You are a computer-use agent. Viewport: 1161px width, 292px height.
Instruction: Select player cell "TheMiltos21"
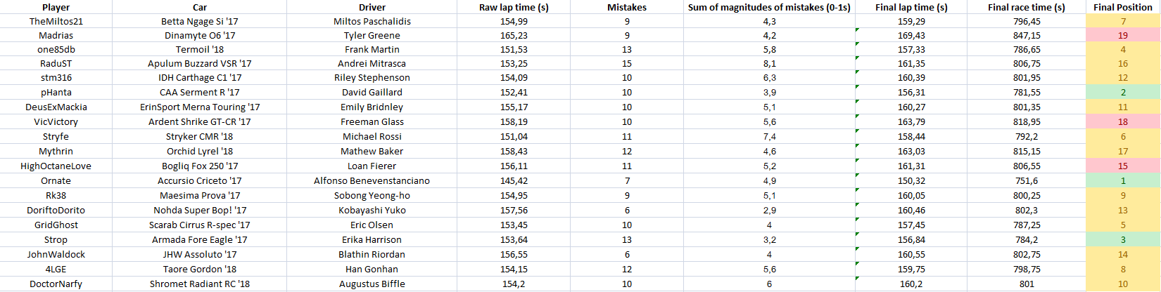click(56, 21)
